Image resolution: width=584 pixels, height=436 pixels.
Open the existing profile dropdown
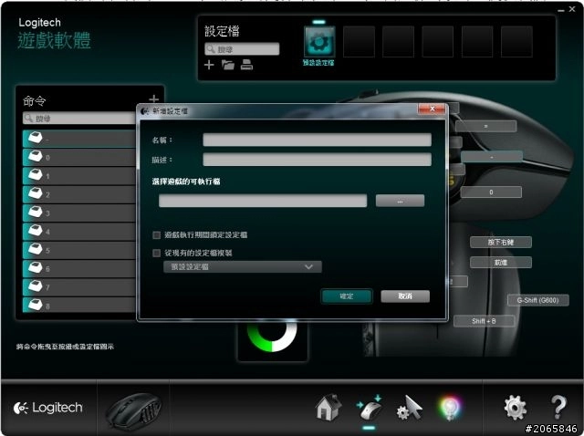tap(243, 266)
